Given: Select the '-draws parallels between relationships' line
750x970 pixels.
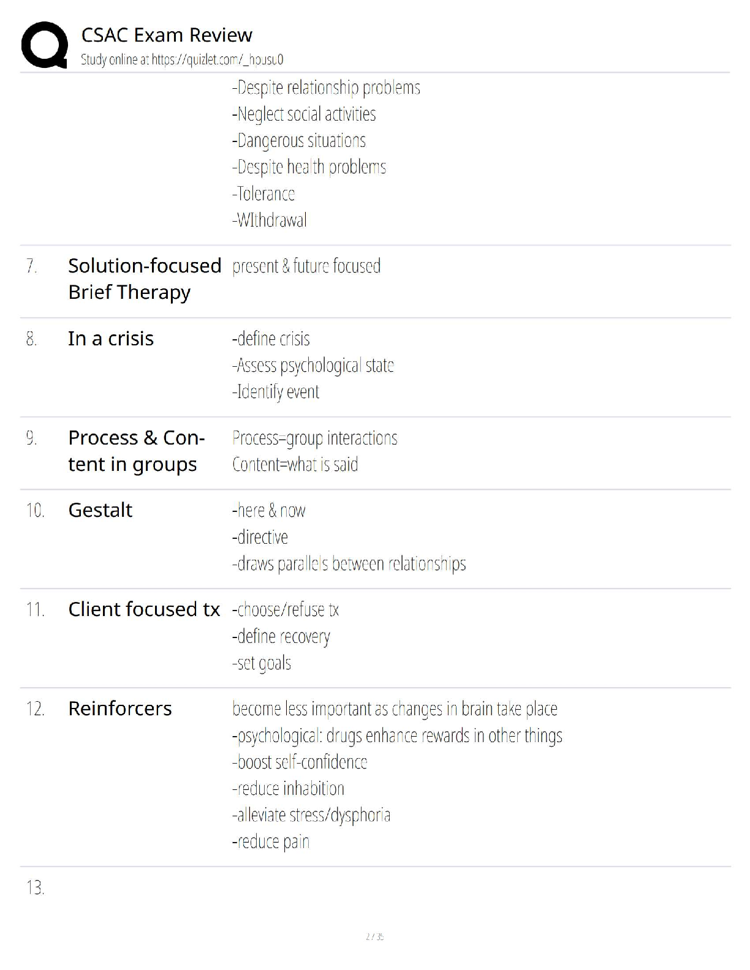Looking at the screenshot, I should point(349,564).
